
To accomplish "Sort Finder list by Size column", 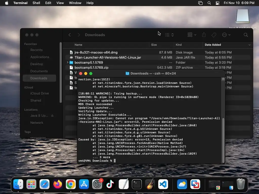I will [x=154, y=45].
